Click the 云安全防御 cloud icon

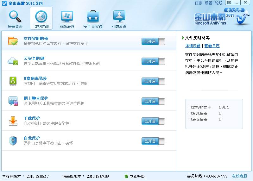13,61
